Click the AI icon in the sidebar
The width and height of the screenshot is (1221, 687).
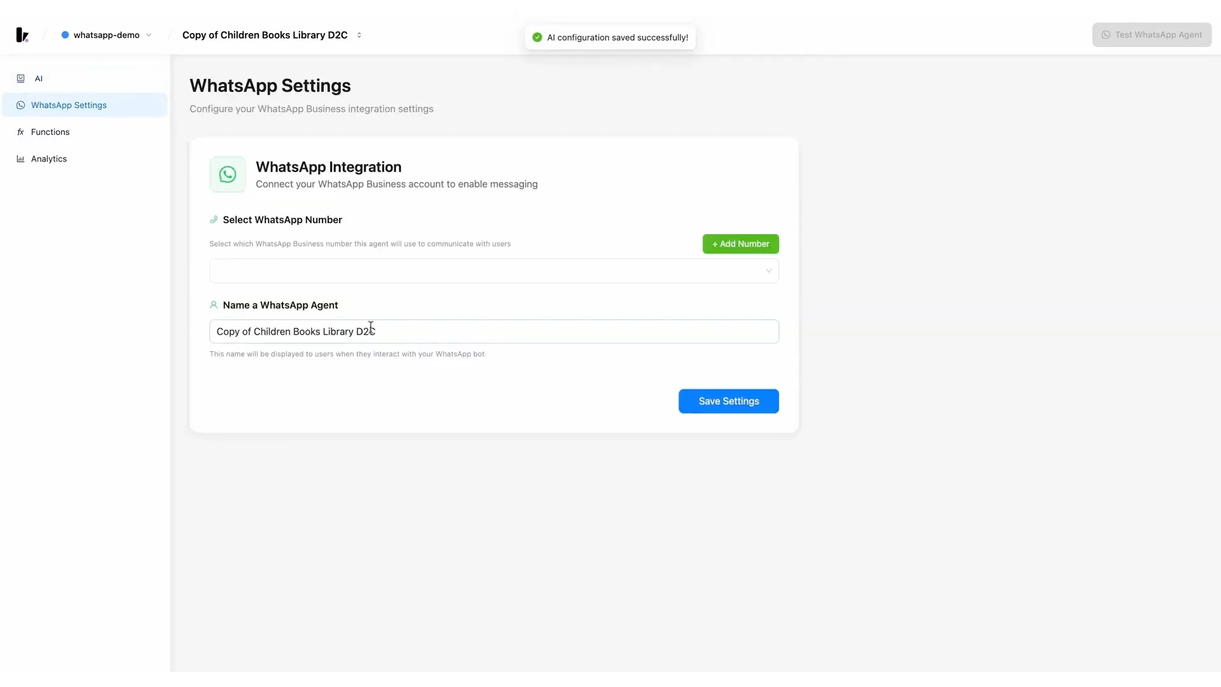point(20,79)
